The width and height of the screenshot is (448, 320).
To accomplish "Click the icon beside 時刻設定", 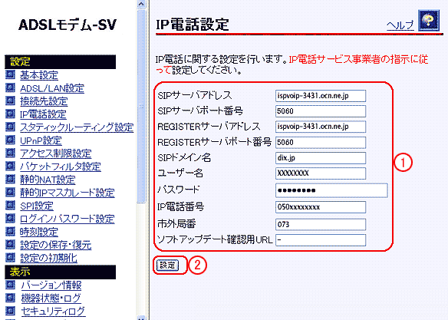I will [10, 231].
